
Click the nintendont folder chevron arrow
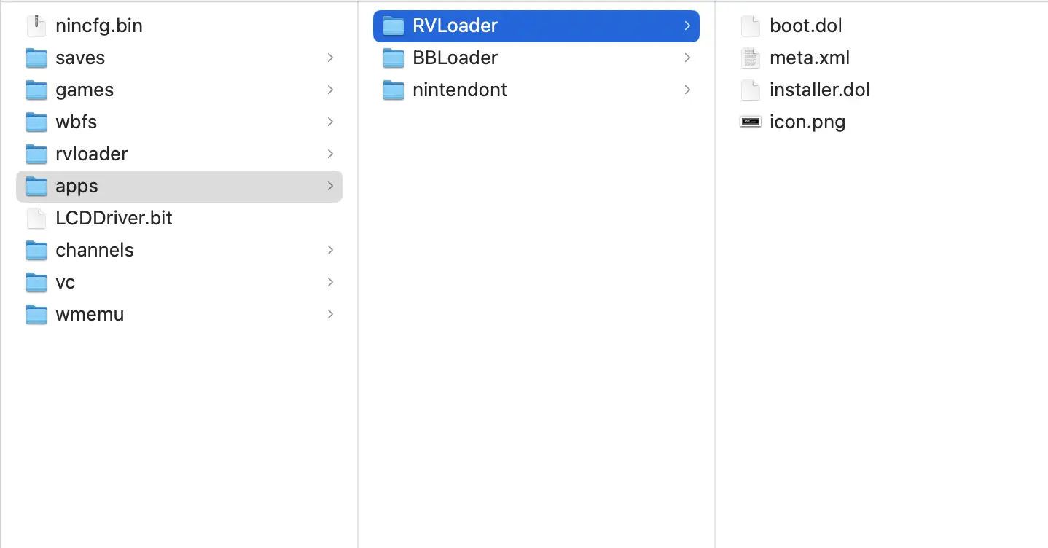pyautogui.click(x=687, y=90)
